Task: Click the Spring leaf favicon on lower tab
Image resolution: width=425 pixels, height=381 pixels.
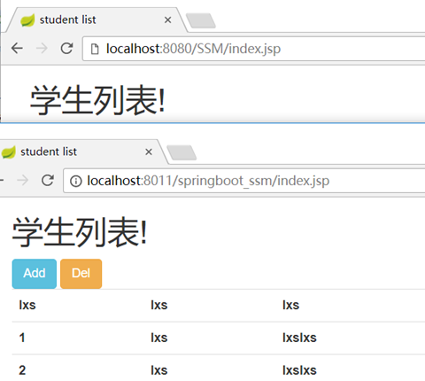Action: (x=8, y=152)
